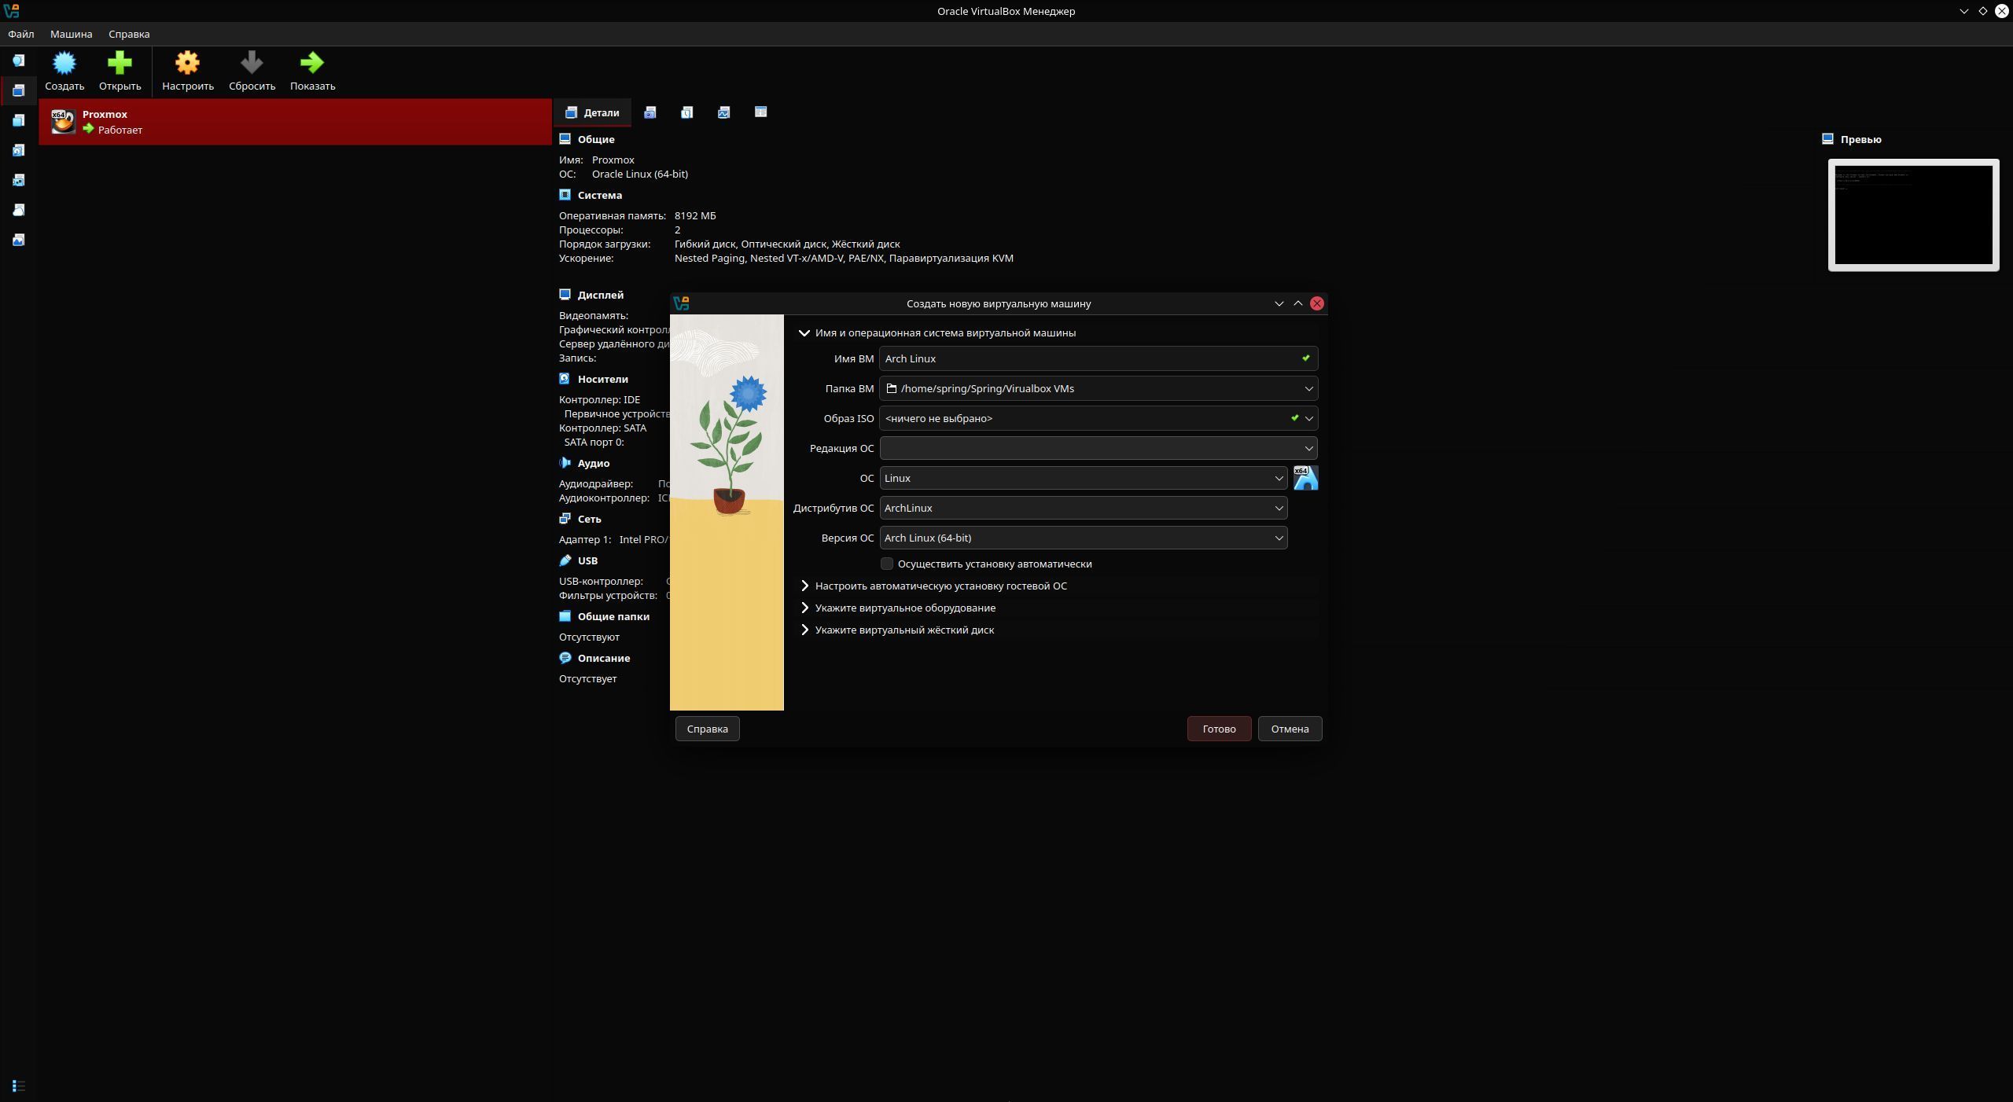Open the Версия ОС dropdown
This screenshot has width=2013, height=1102.
(x=1084, y=538)
